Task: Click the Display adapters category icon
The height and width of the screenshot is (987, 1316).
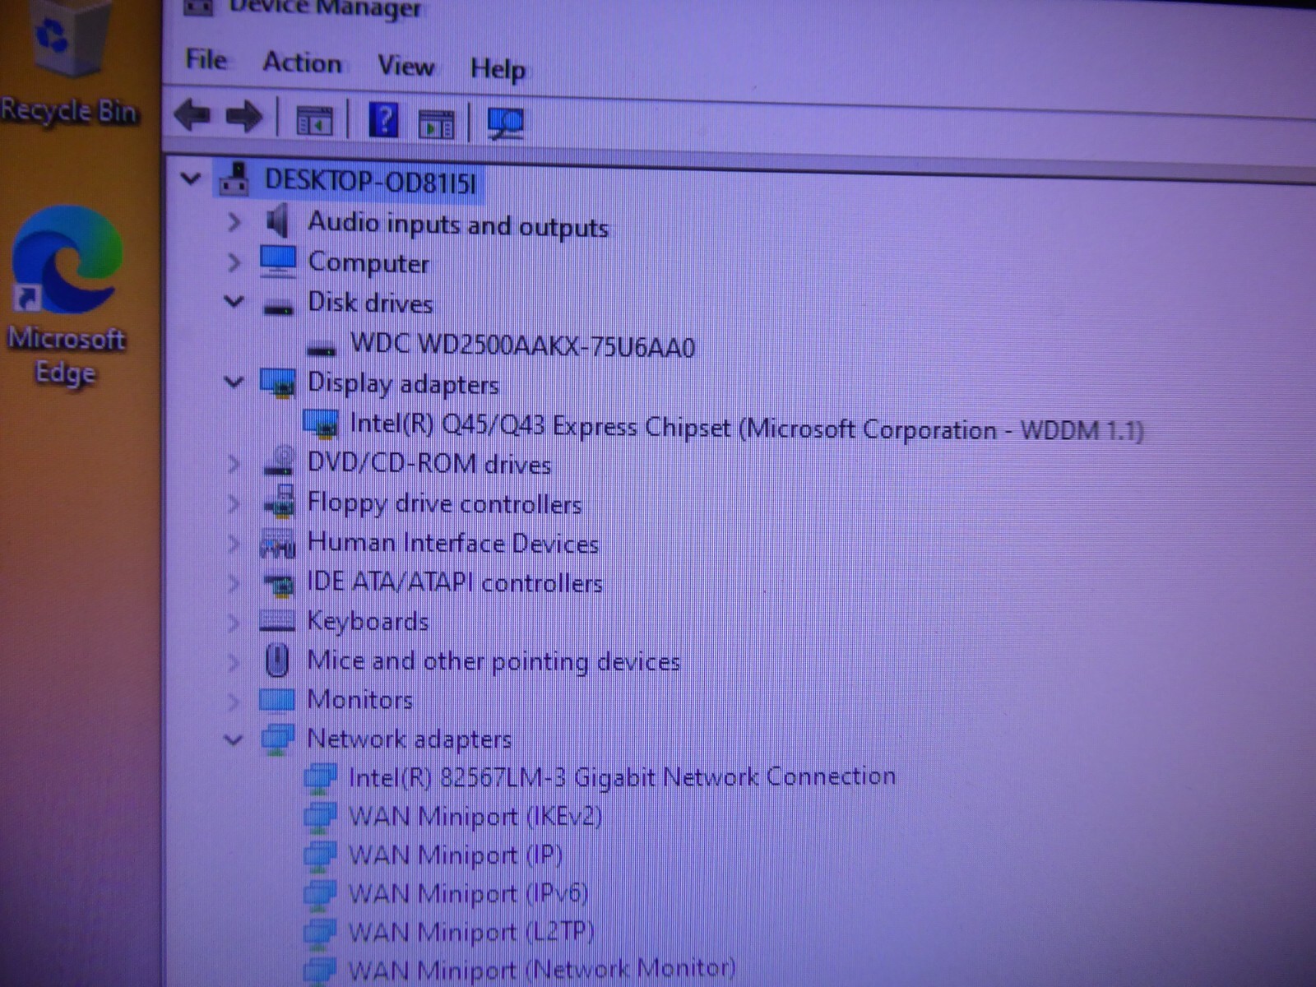Action: coord(278,382)
